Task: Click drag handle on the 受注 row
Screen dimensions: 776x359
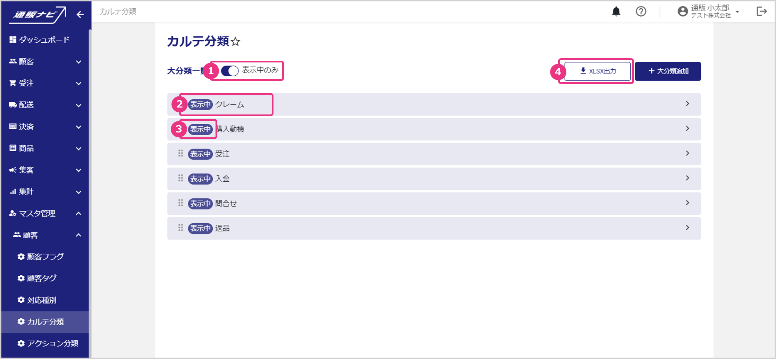Action: [x=180, y=153]
